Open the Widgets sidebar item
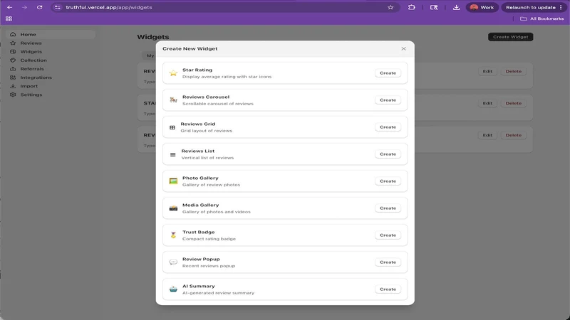 [x=51, y=51]
